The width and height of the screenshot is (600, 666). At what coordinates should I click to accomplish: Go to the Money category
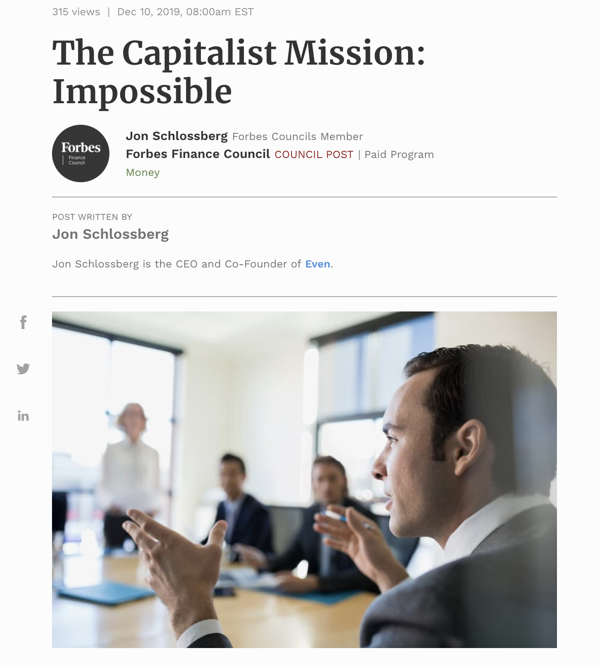[143, 172]
